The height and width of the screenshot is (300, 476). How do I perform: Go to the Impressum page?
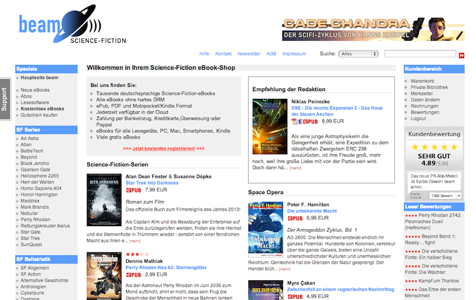294,54
